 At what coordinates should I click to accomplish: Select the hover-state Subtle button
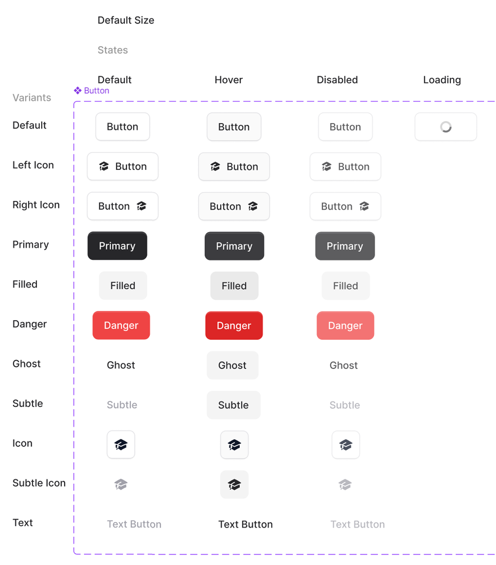pos(234,405)
